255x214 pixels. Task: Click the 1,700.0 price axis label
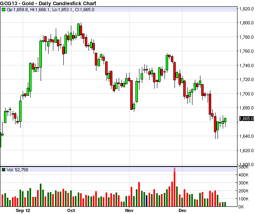(247, 94)
